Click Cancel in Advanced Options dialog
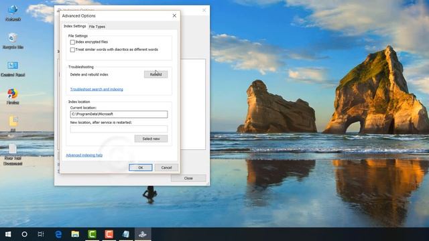The width and height of the screenshot is (429, 241). 166,167
